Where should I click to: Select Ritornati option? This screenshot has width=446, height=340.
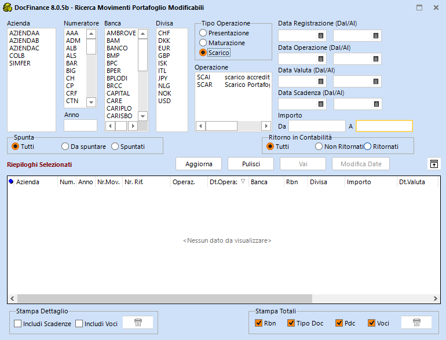(x=367, y=147)
